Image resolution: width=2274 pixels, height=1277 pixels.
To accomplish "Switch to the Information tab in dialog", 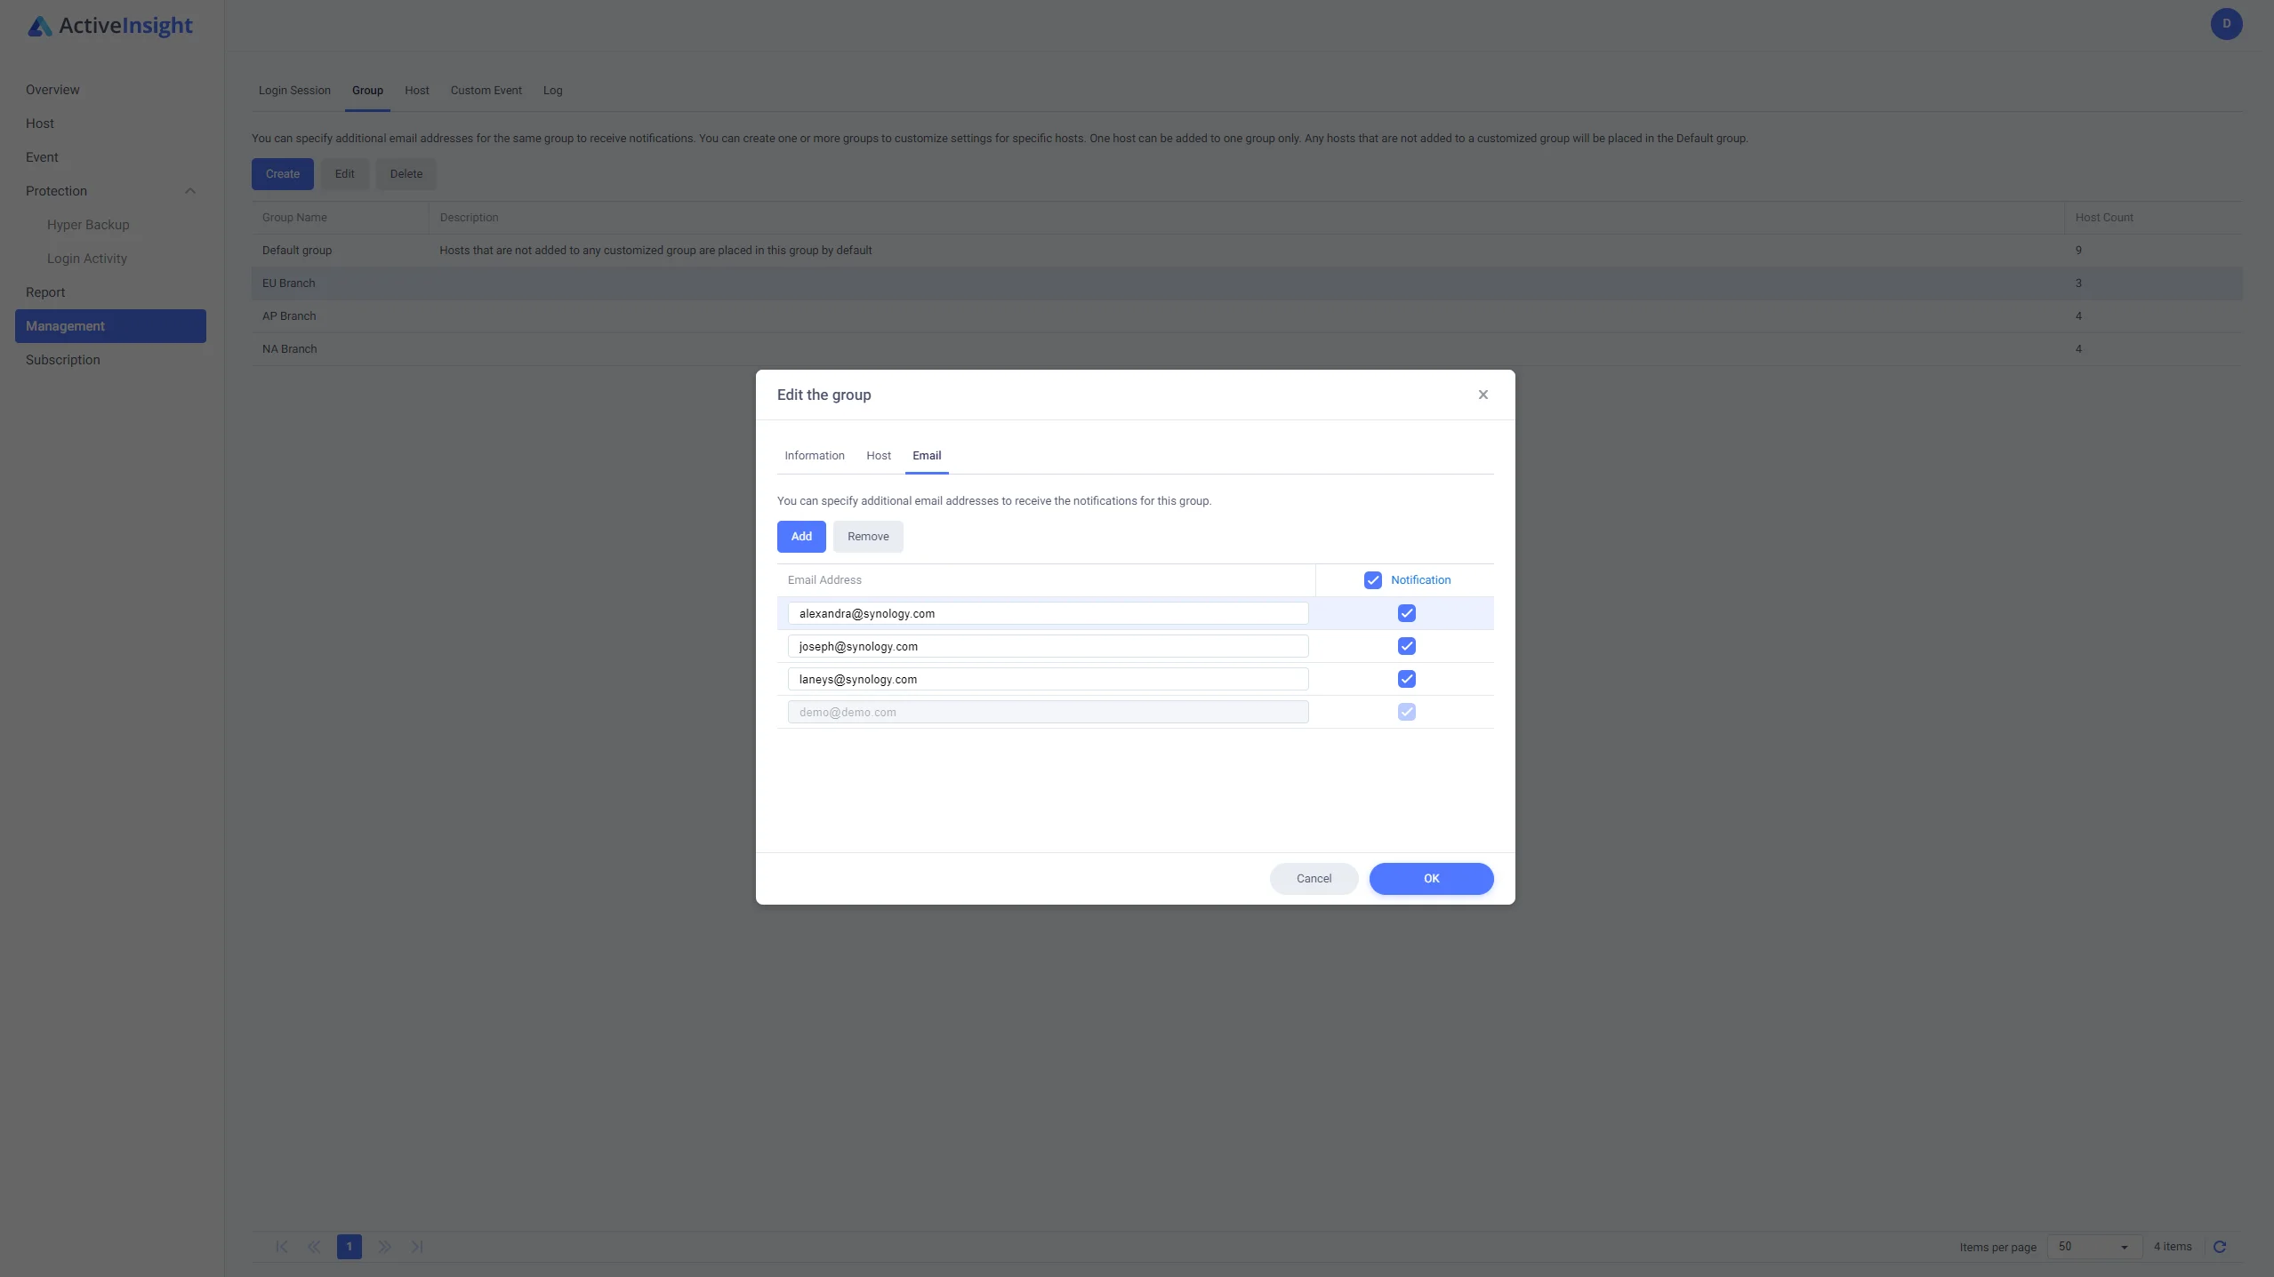I will click(814, 456).
